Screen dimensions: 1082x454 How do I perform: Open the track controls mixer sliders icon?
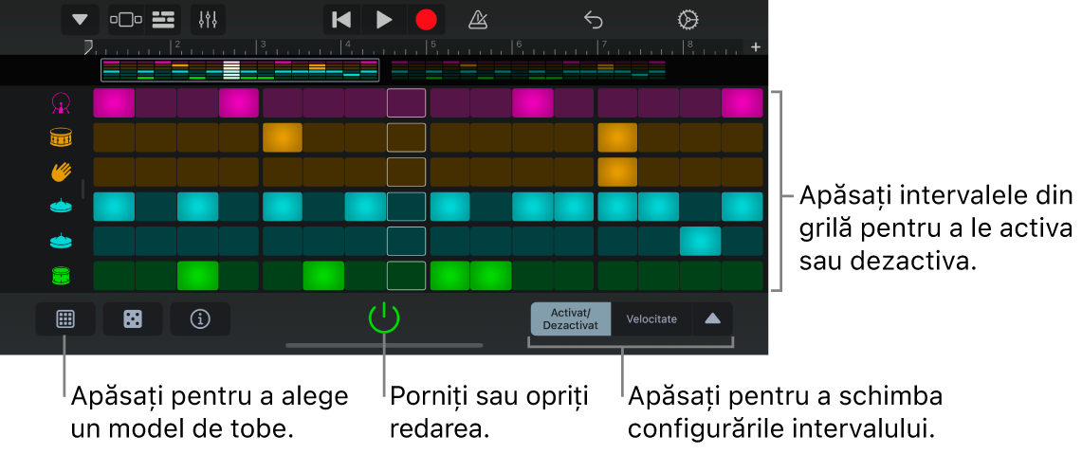pos(208,20)
